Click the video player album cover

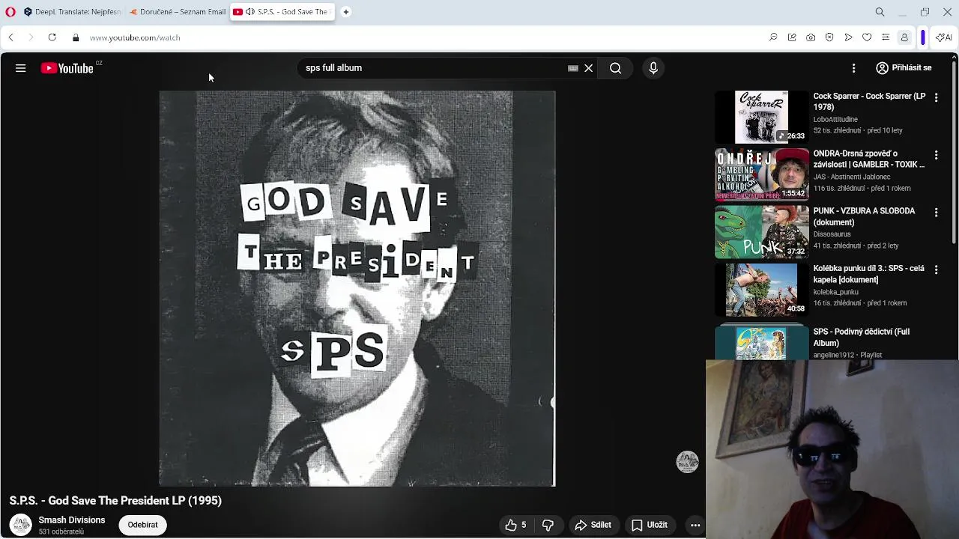(357, 288)
